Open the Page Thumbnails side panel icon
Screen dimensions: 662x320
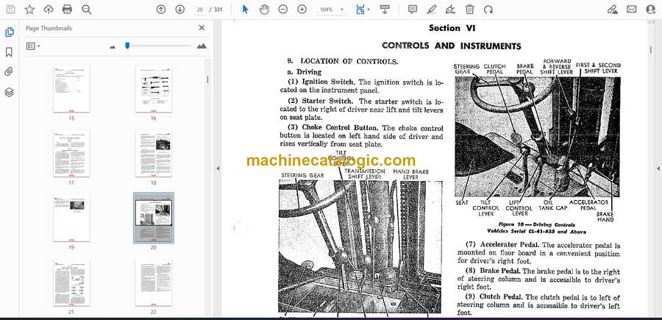point(10,32)
